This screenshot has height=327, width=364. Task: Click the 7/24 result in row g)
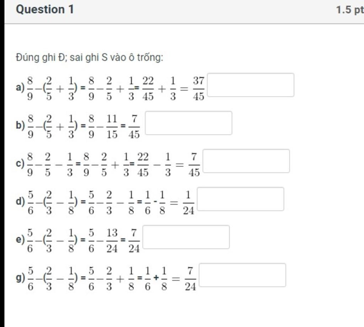pos(191,279)
